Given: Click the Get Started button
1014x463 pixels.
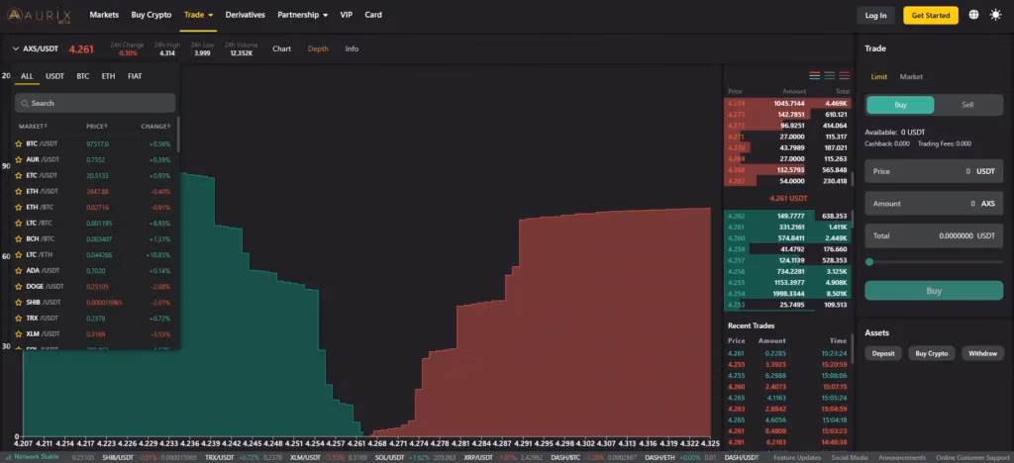Looking at the screenshot, I should 930,15.
